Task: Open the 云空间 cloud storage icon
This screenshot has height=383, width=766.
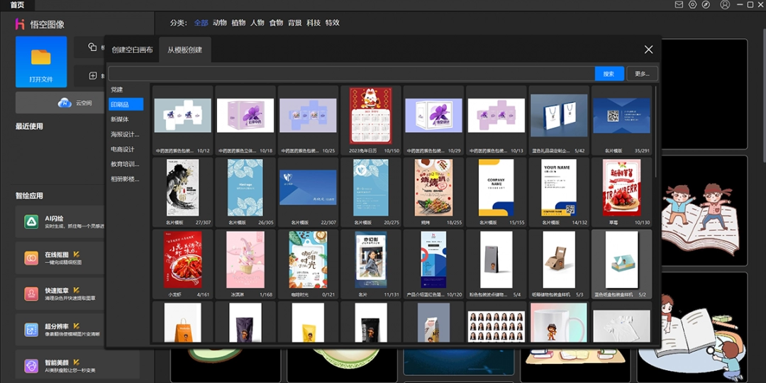Action: click(x=65, y=103)
